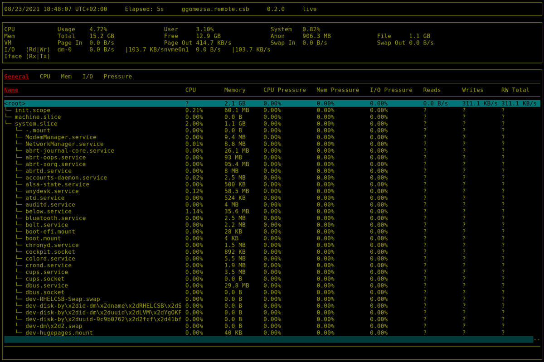Viewport: 544px width, 362px height.
Task: Click the CPU Pressure column header
Action: 285,90
